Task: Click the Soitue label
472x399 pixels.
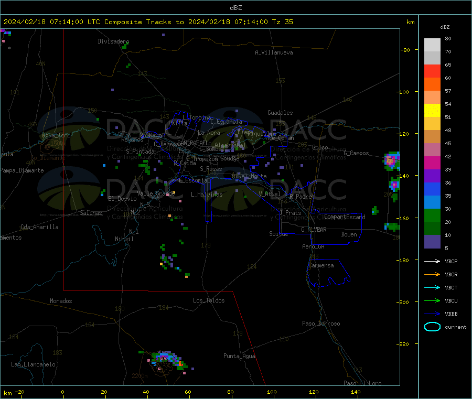Action: pos(278,234)
